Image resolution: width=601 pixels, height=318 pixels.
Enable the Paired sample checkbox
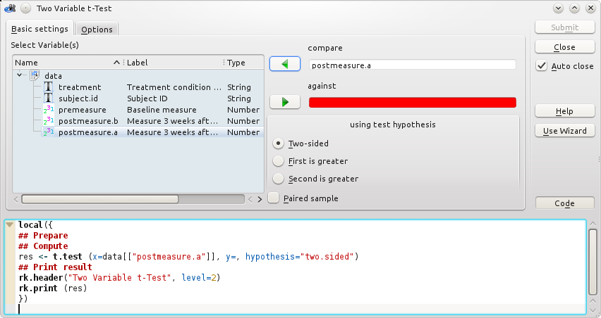[274, 198]
